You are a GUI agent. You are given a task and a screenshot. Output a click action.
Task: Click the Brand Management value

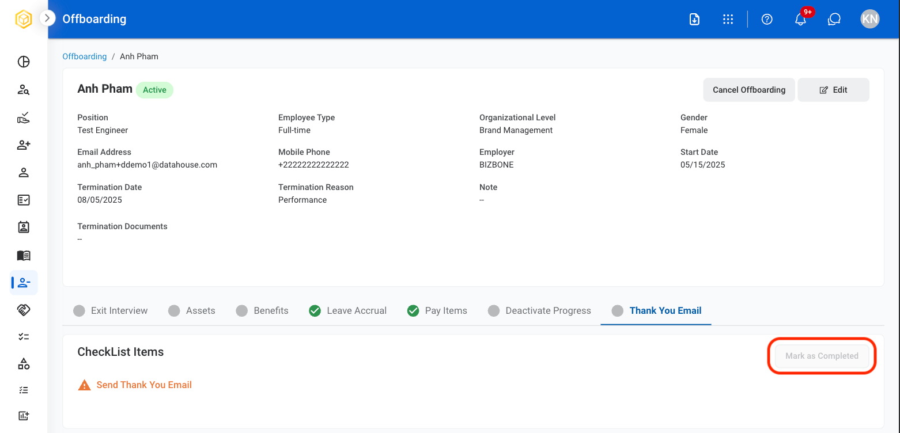click(x=516, y=130)
